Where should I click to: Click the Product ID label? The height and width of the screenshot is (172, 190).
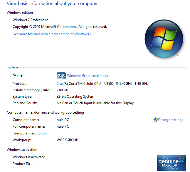(21, 164)
